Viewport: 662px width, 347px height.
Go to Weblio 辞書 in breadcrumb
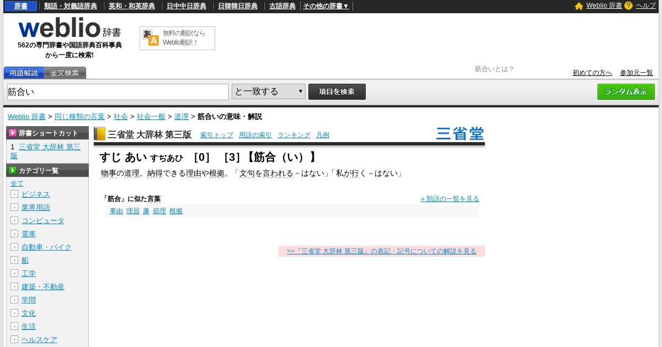click(26, 116)
